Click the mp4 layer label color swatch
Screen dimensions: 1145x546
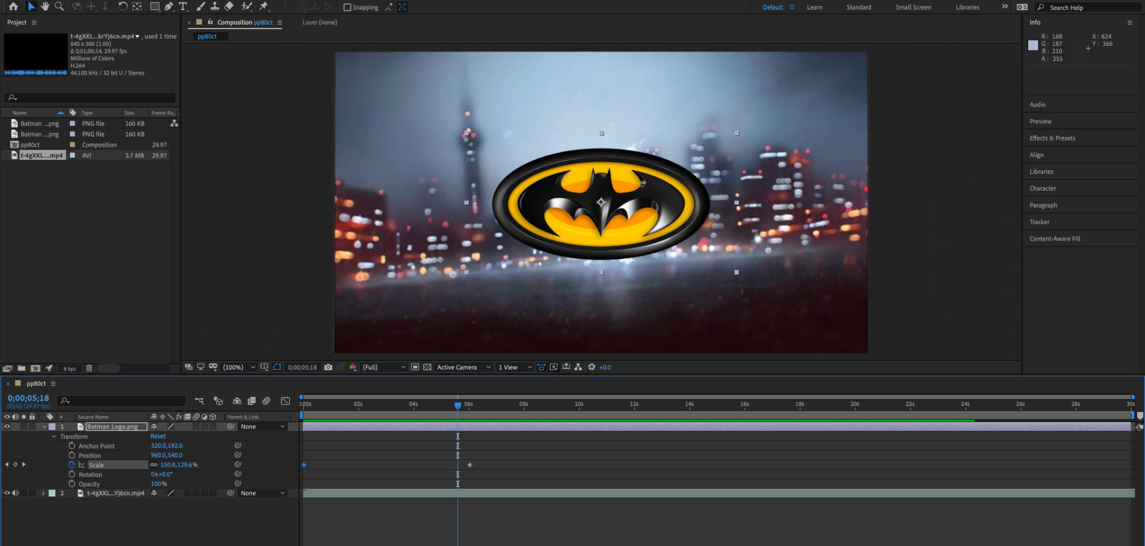pyautogui.click(x=52, y=494)
